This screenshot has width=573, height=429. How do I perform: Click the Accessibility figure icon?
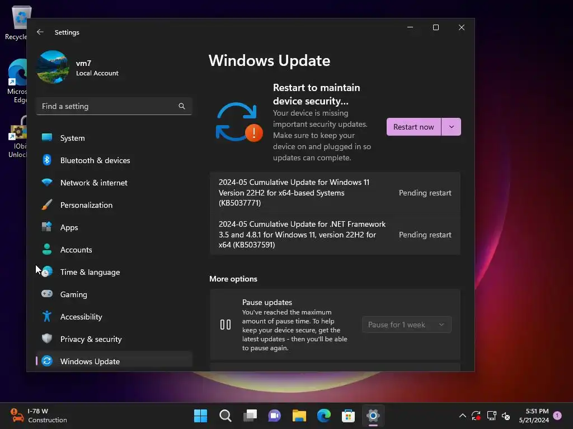click(47, 316)
